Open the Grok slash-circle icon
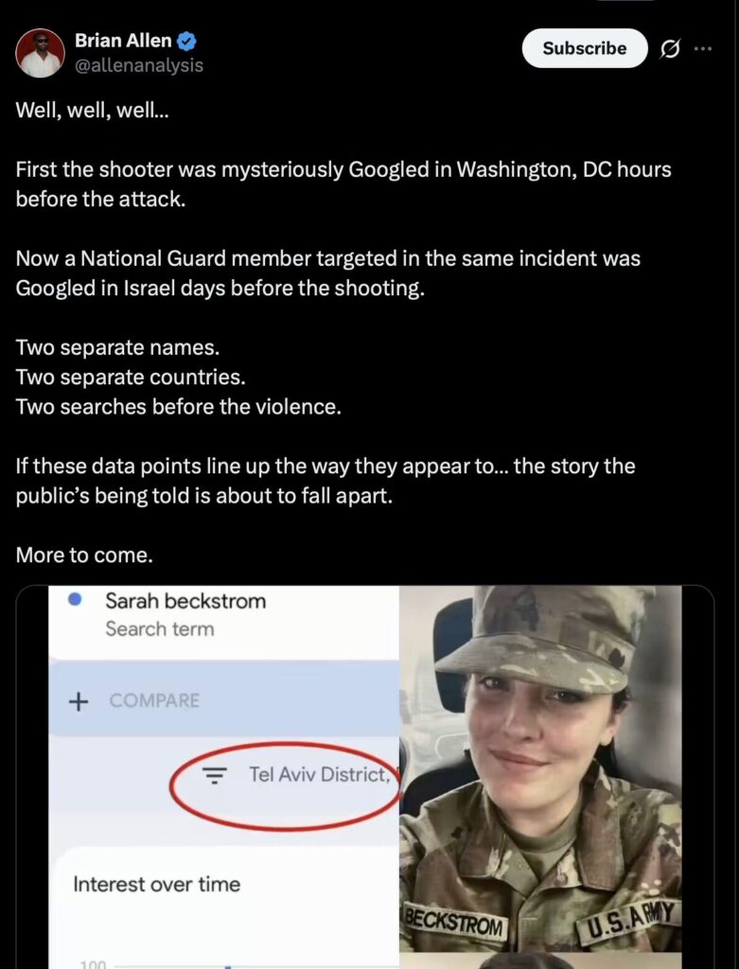The height and width of the screenshot is (969, 739). [x=669, y=48]
